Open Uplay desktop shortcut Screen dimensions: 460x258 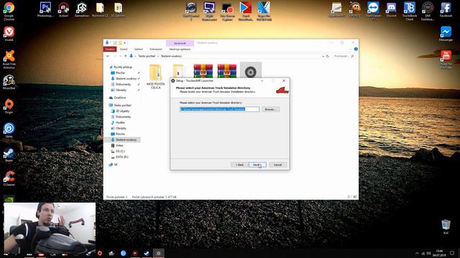[x=9, y=130]
